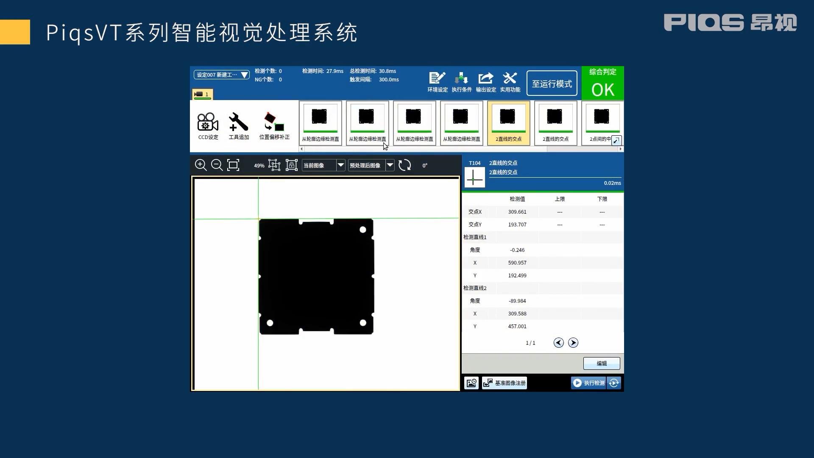
Task: Click scroll right arrow of tool strip
Action: click(x=621, y=149)
